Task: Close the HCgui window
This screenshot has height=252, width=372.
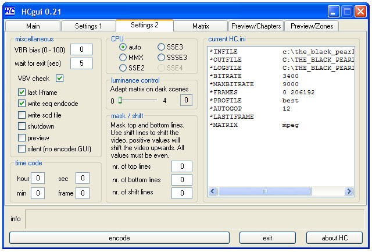Action: 360,12
